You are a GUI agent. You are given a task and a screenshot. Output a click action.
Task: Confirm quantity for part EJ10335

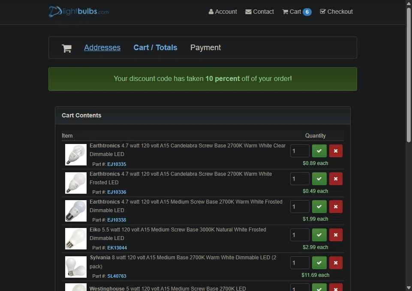[x=319, y=151]
